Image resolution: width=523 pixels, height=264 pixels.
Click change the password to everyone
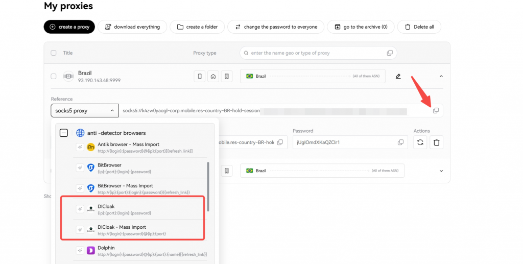click(x=275, y=27)
